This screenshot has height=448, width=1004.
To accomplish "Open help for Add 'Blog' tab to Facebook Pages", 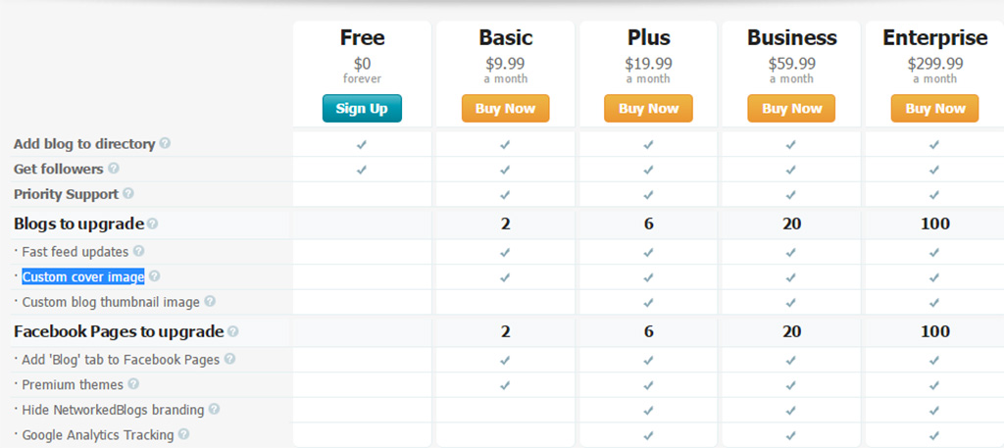I will tap(229, 359).
